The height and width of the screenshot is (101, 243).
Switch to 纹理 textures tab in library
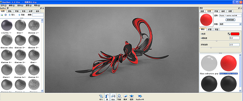pos(31,11)
